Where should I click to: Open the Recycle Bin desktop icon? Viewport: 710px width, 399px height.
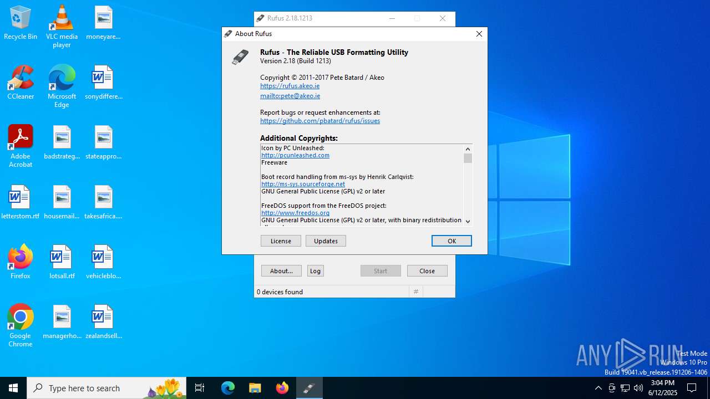click(21, 23)
